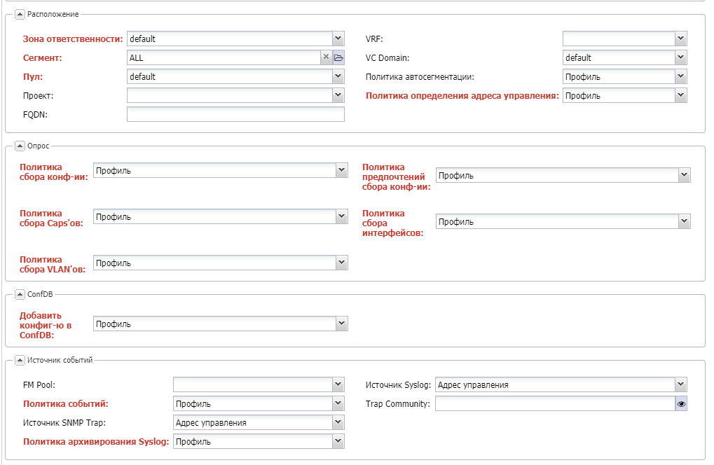
Task: Open the Политика автосегментации dropdown
Action: pyautogui.click(x=681, y=76)
